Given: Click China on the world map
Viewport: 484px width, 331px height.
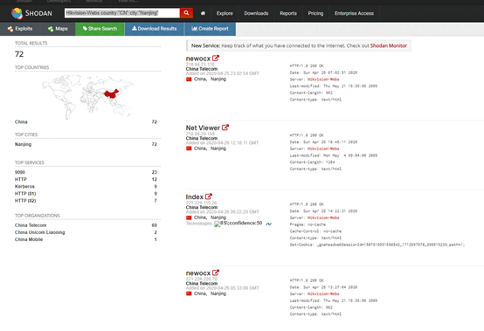Looking at the screenshot, I should 111,93.
